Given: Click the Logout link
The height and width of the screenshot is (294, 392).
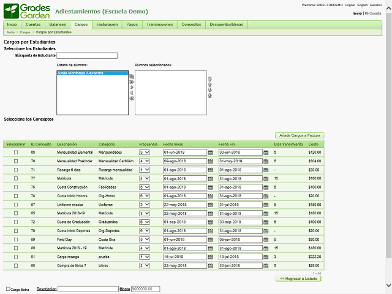Looking at the screenshot, I should point(350,5).
